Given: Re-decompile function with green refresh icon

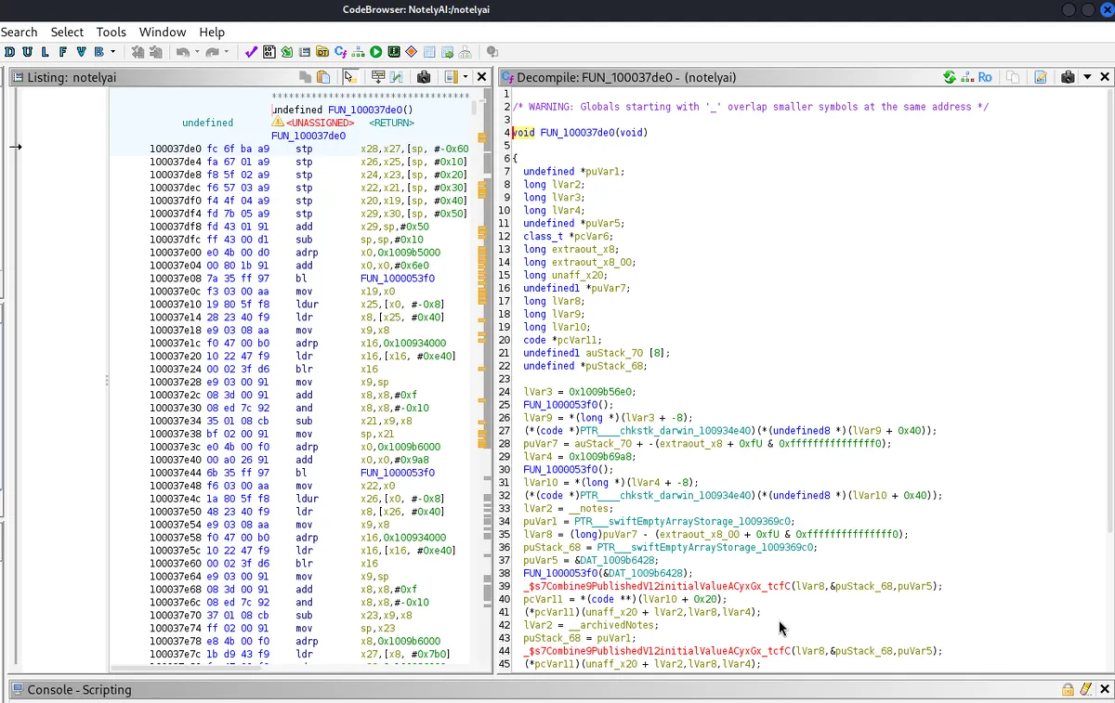Looking at the screenshot, I should [x=949, y=77].
